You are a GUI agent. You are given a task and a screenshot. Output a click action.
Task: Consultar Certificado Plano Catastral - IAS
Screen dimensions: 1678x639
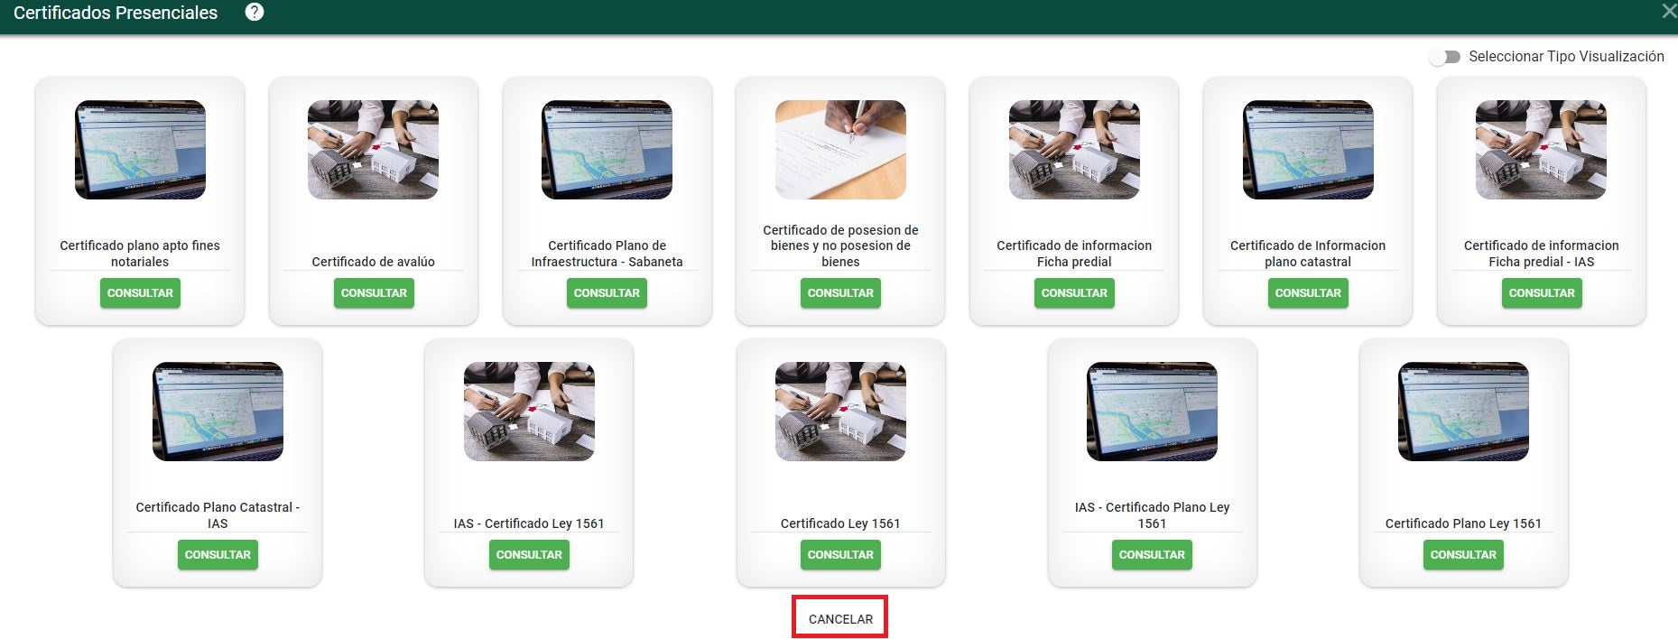point(218,554)
